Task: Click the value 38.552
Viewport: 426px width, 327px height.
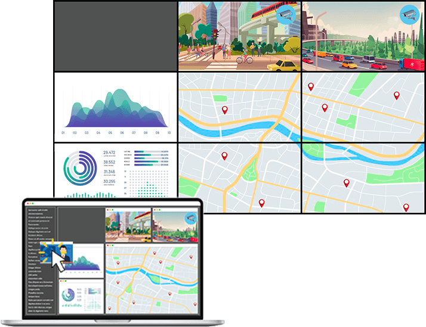Action: click(x=109, y=162)
